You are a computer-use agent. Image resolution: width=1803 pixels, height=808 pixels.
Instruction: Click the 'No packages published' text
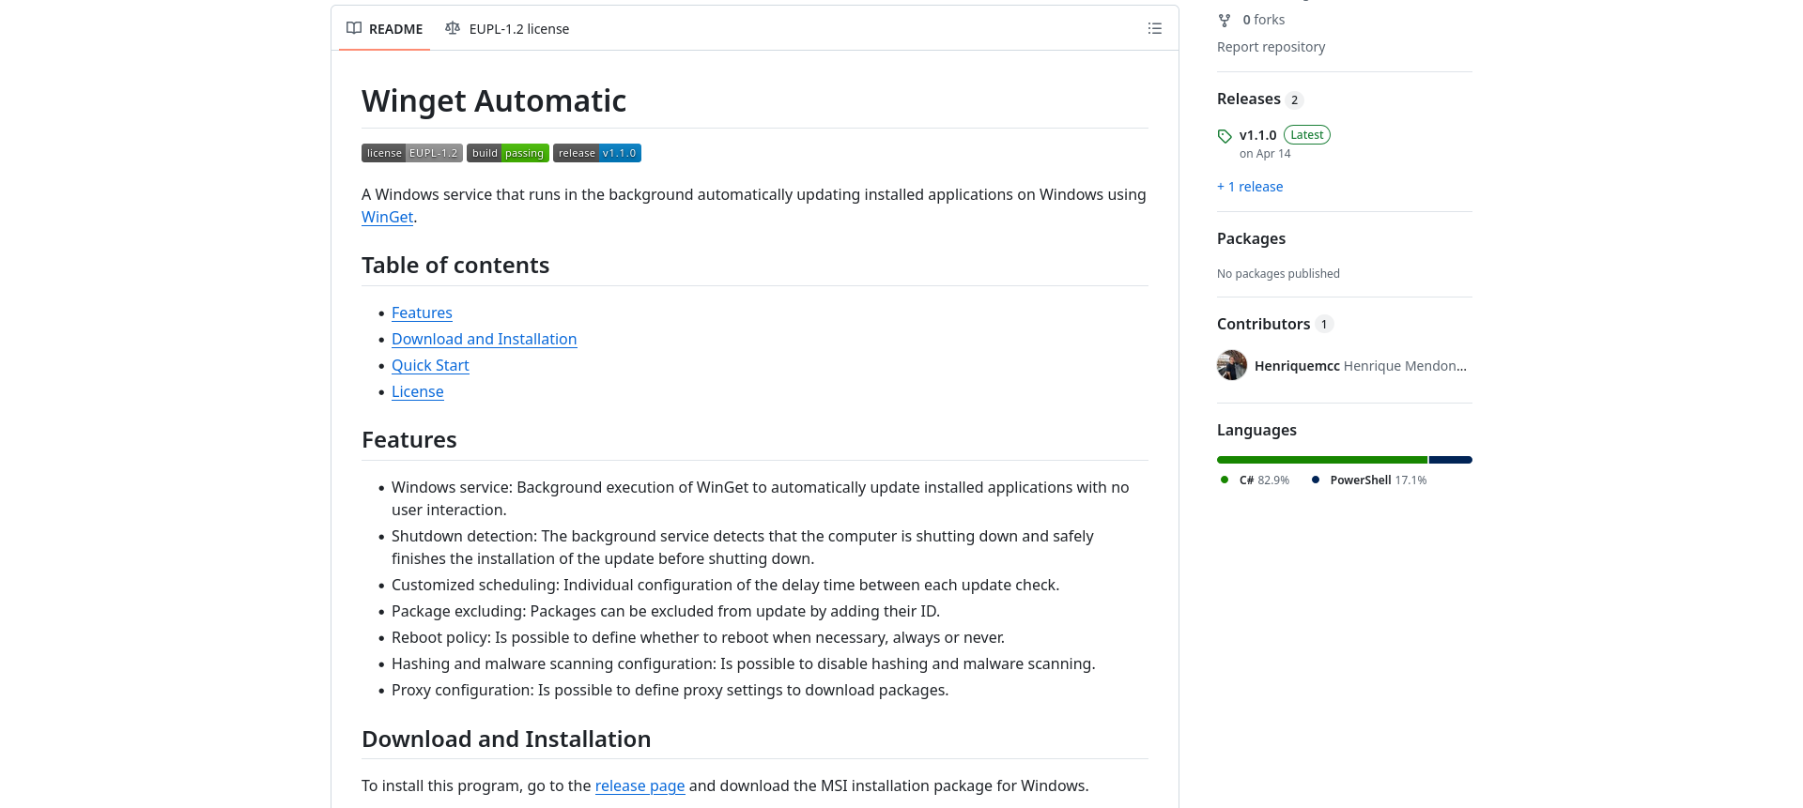[x=1278, y=274]
